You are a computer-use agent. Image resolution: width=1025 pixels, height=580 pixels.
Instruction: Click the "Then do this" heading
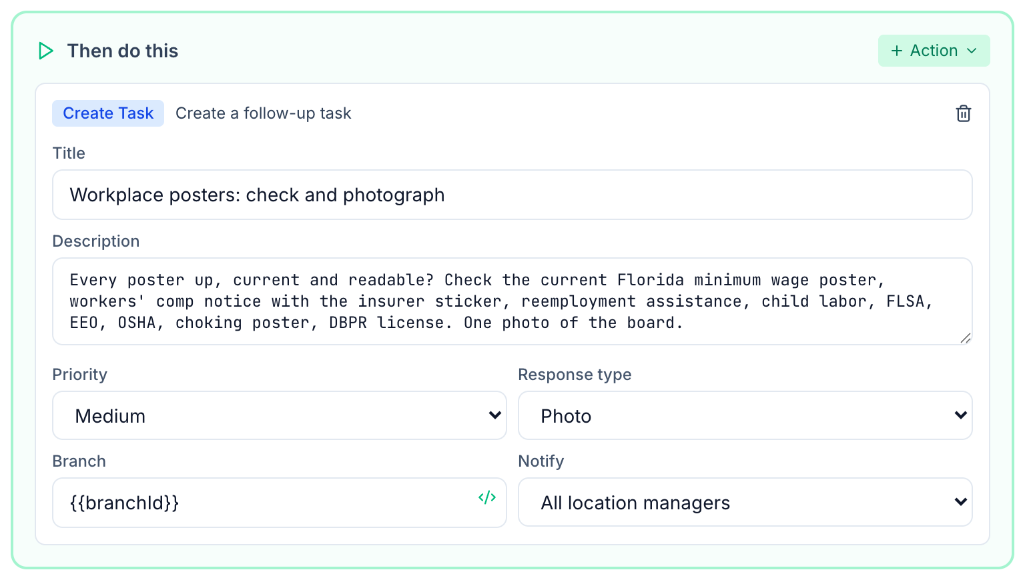123,51
